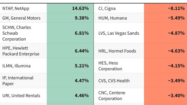
Task: Select HUM, Humana row label
Action: click(x=112, y=18)
